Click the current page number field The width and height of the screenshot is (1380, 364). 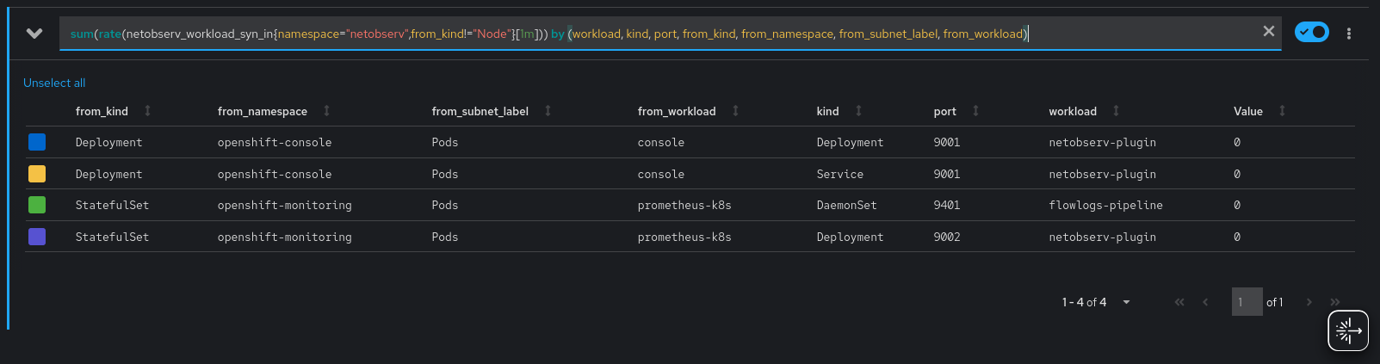(x=1247, y=302)
